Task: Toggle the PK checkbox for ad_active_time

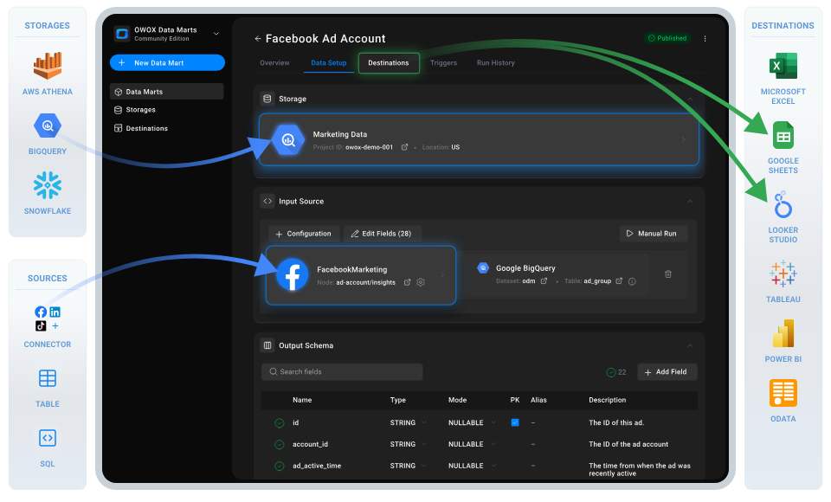Action: point(515,466)
